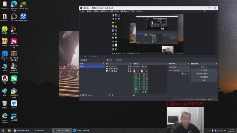Open Settings from the Controls panel

click(204, 80)
